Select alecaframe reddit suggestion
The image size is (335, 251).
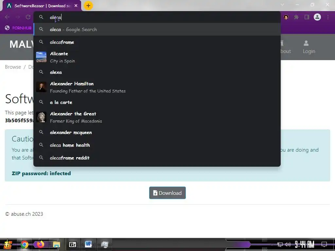click(157, 158)
